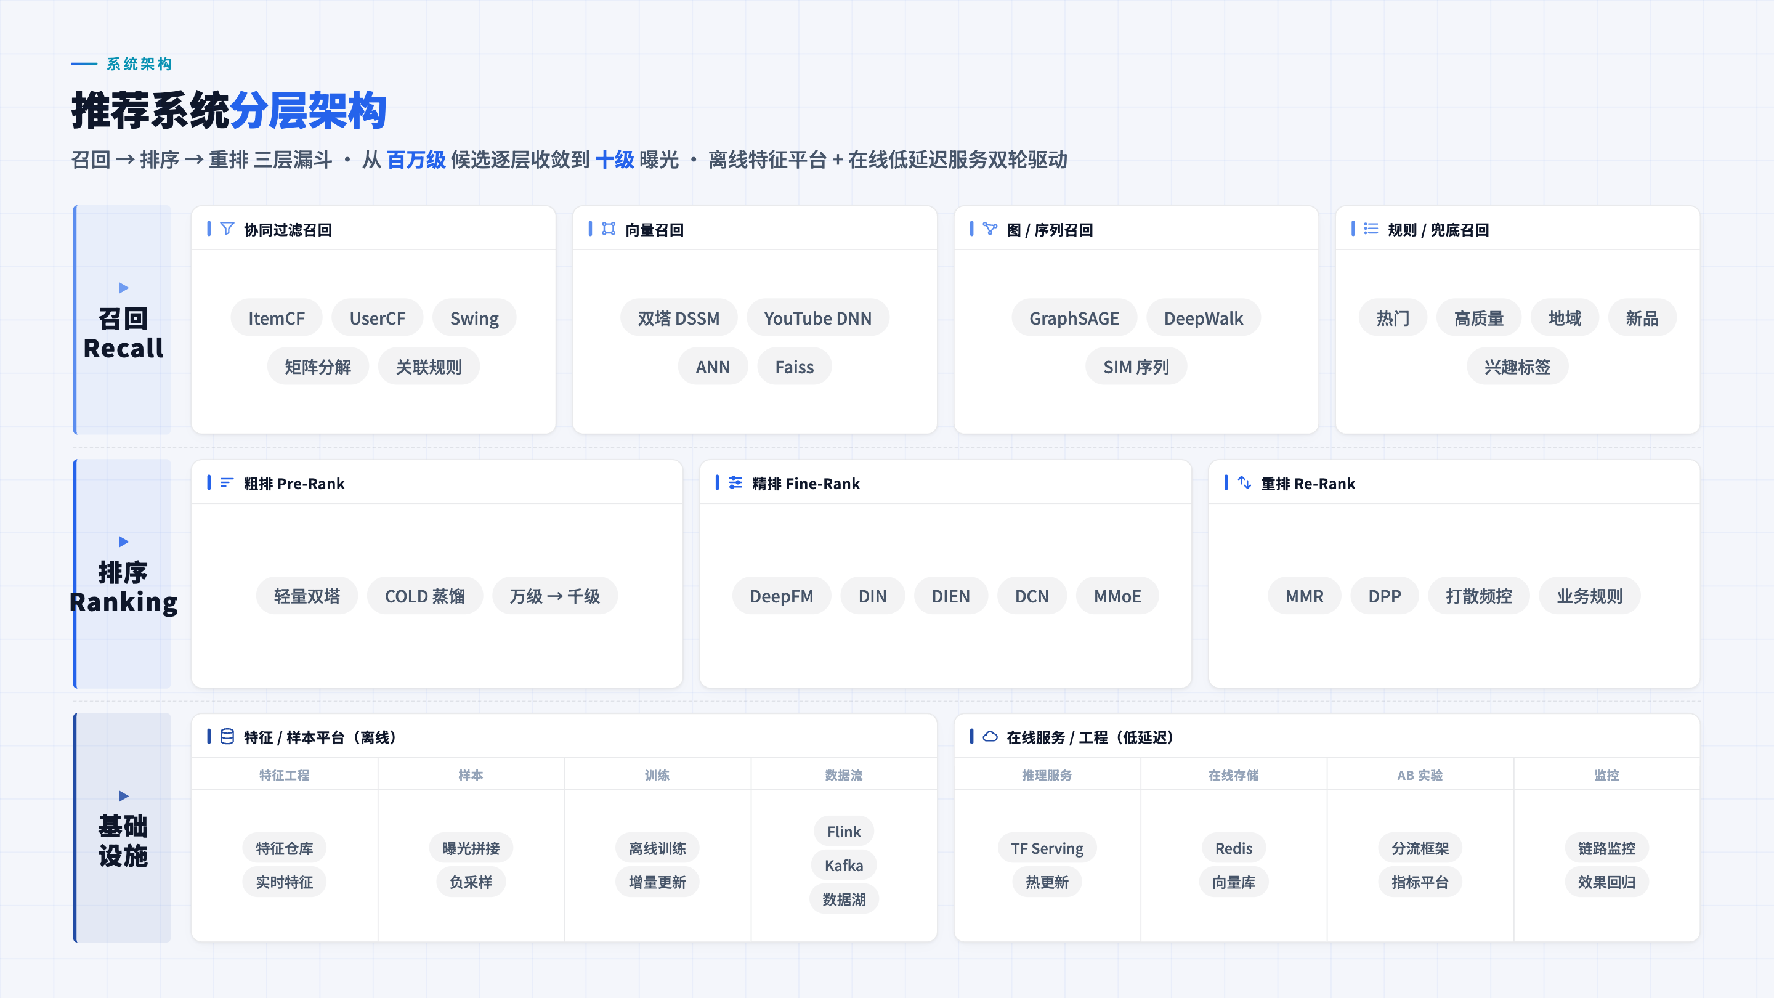Click the 矩阵分解 tag
Screen dimensions: 1774x998
pyautogui.click(x=318, y=367)
